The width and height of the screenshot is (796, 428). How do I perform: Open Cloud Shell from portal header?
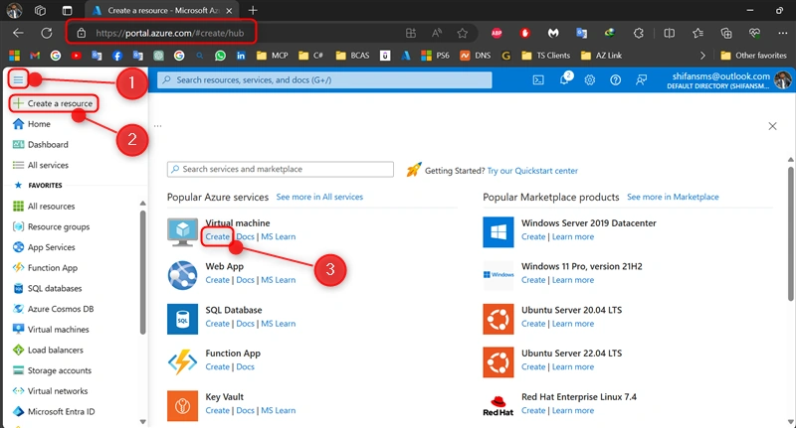pyautogui.click(x=538, y=80)
